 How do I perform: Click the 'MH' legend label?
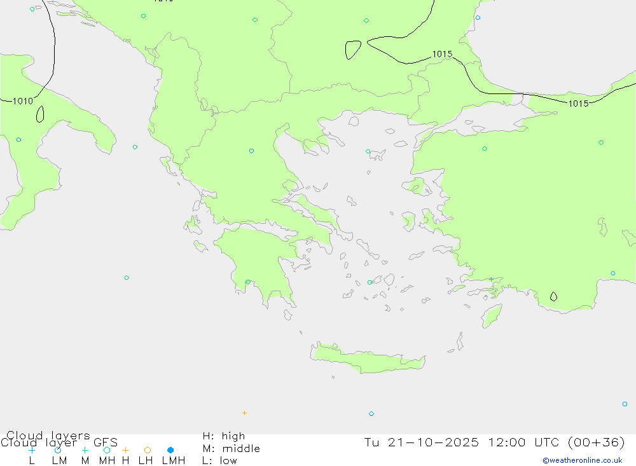107,461
